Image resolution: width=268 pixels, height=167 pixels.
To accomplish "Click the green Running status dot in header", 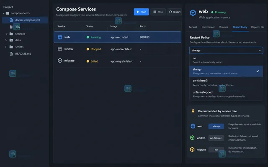I will [x=212, y=12].
